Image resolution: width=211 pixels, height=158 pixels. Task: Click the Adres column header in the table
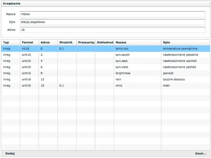coord(48,42)
